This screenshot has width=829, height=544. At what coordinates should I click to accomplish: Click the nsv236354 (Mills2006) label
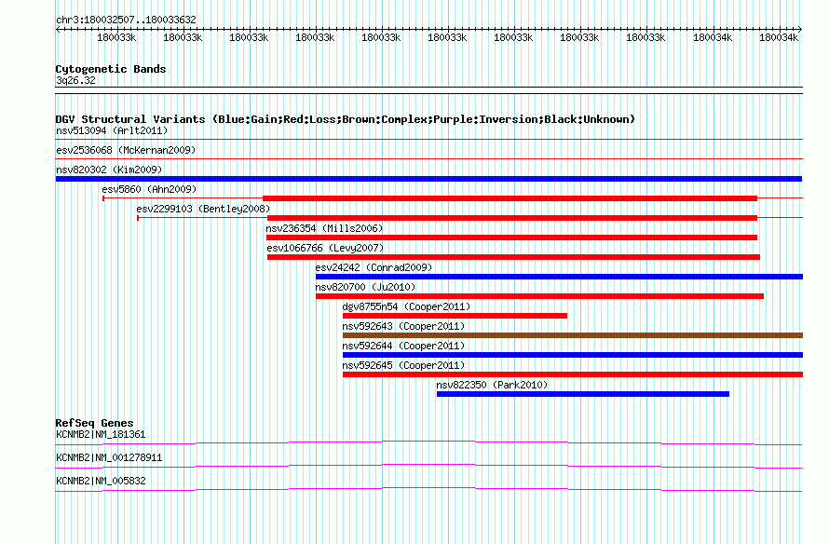point(324,228)
